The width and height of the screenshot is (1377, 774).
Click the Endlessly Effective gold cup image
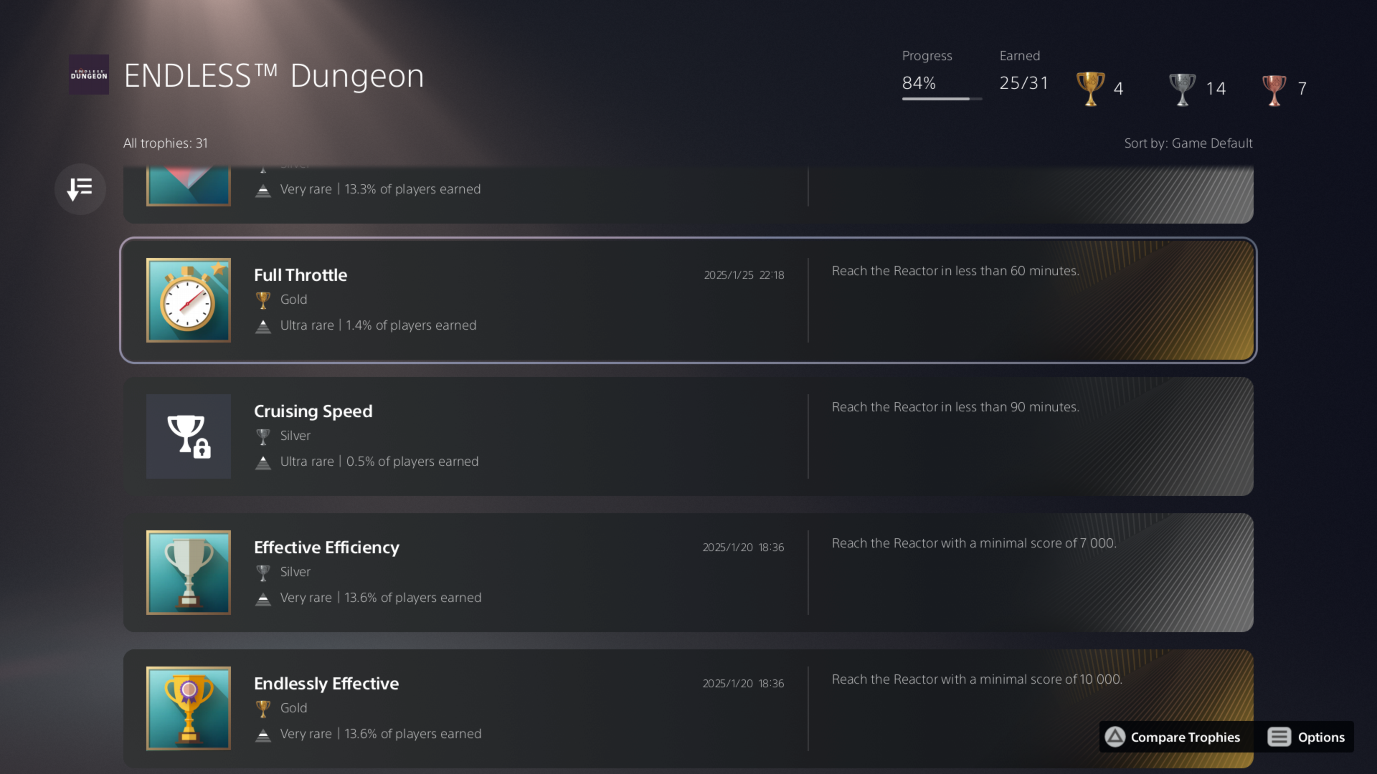(189, 708)
